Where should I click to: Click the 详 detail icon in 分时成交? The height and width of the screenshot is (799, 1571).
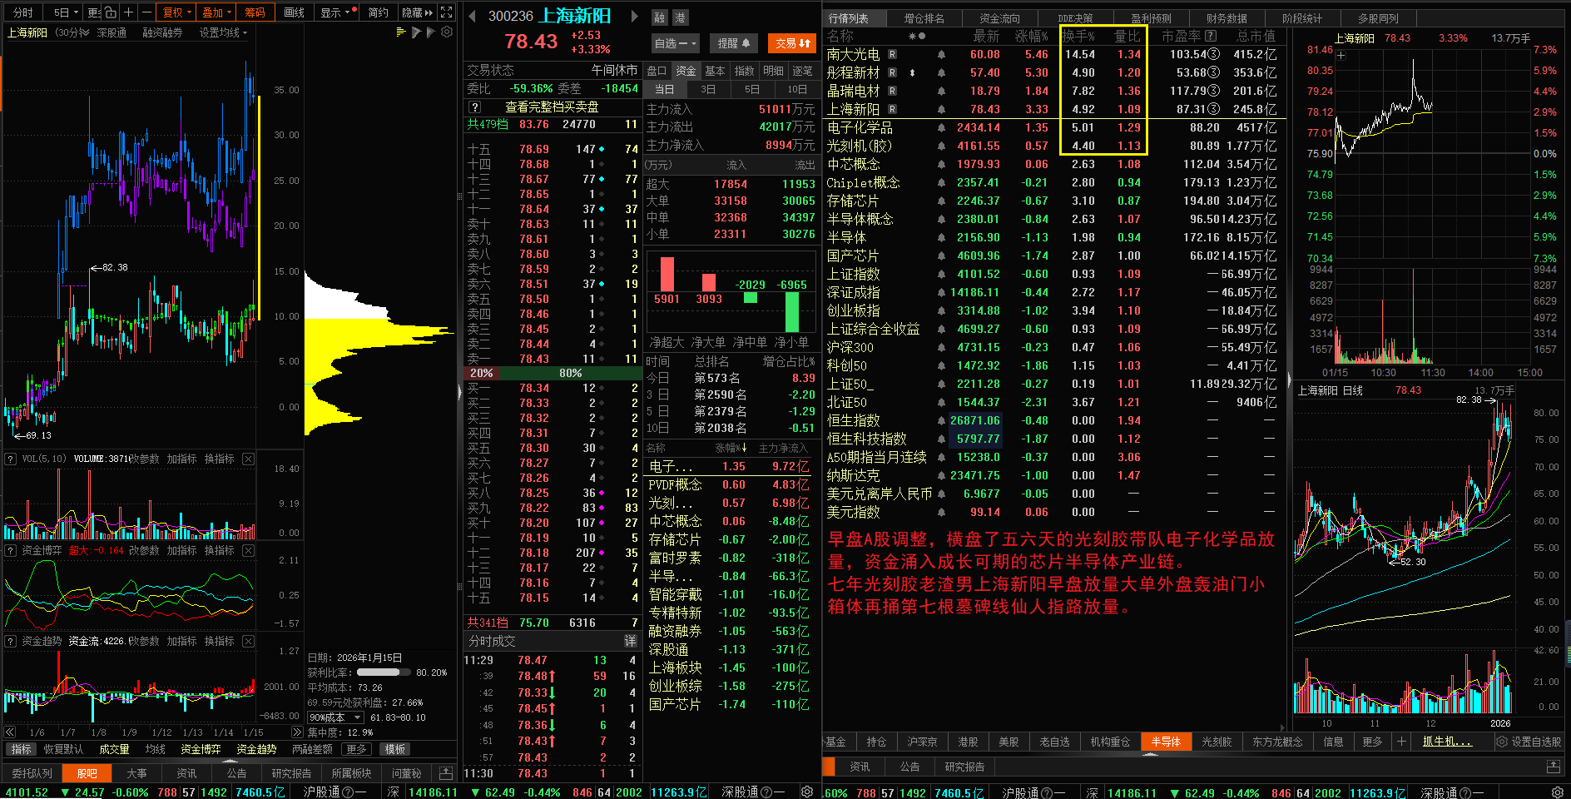click(x=630, y=641)
